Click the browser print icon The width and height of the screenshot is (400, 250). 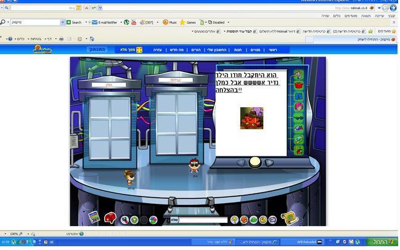coord(61,39)
